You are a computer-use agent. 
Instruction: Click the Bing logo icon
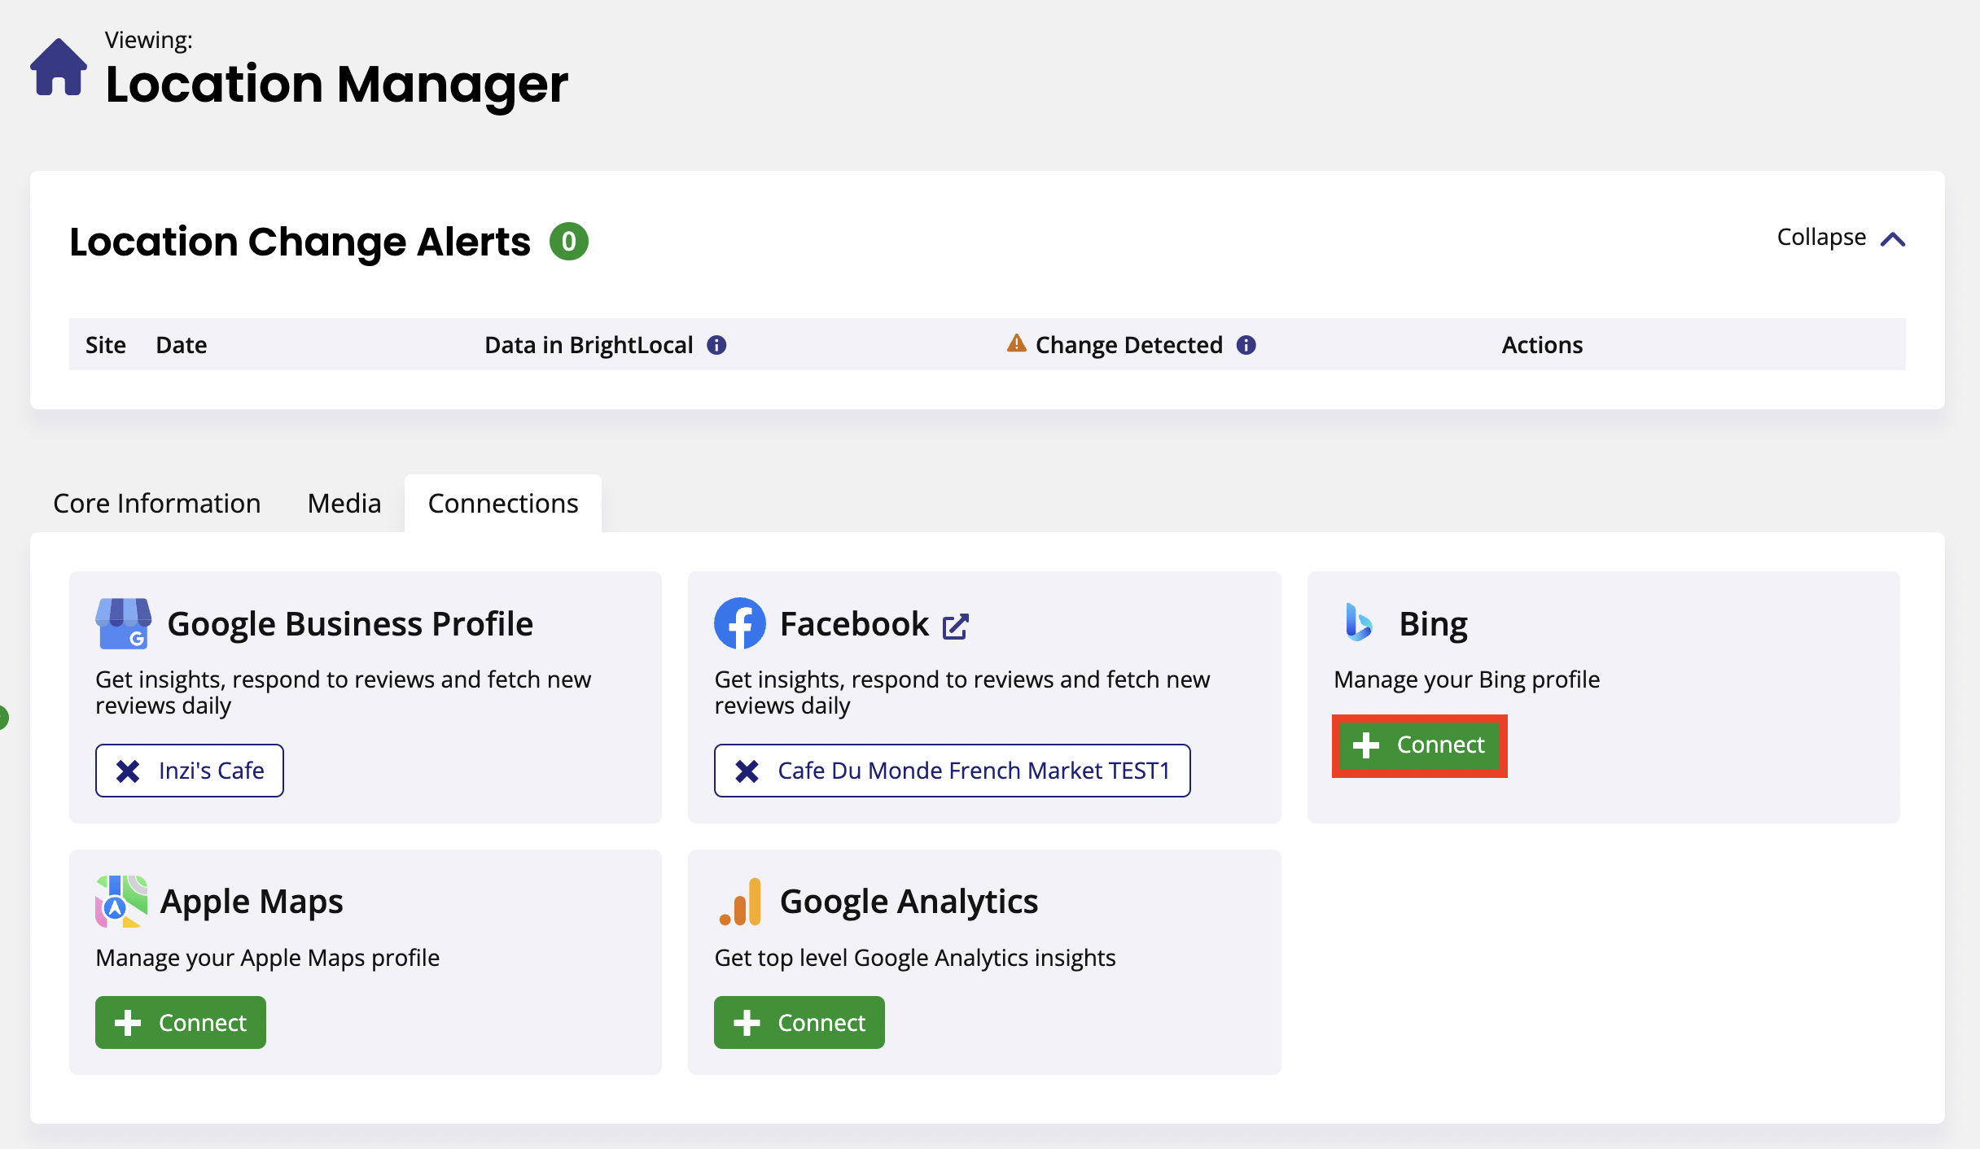click(x=1359, y=623)
